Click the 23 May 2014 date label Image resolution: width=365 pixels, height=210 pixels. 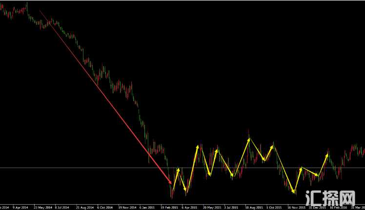coord(42,207)
